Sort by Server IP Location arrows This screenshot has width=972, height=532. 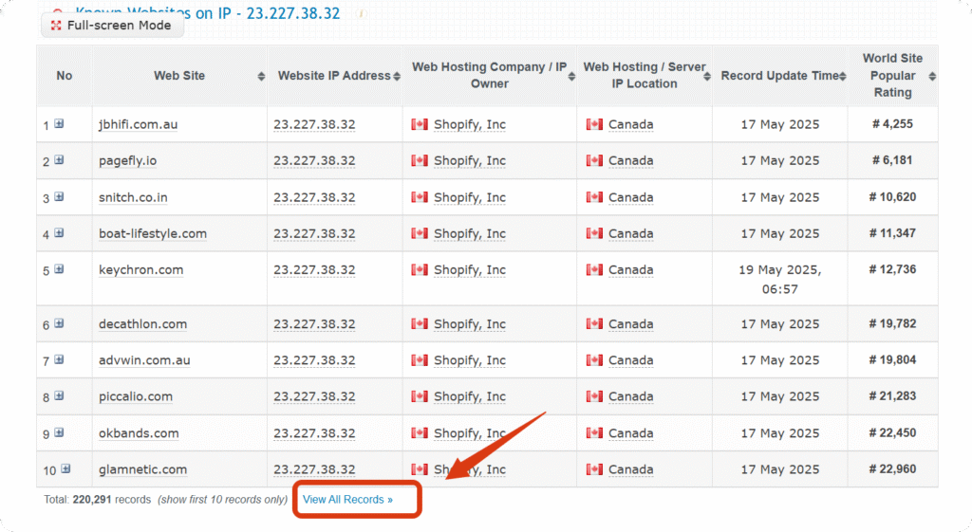point(706,76)
